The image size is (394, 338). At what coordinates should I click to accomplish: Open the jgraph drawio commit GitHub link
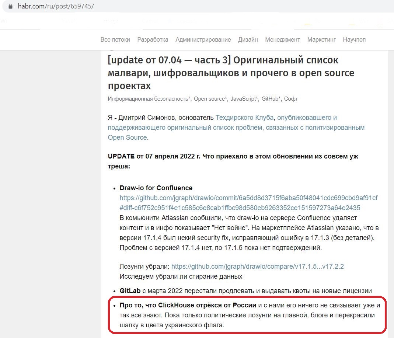pos(248,203)
